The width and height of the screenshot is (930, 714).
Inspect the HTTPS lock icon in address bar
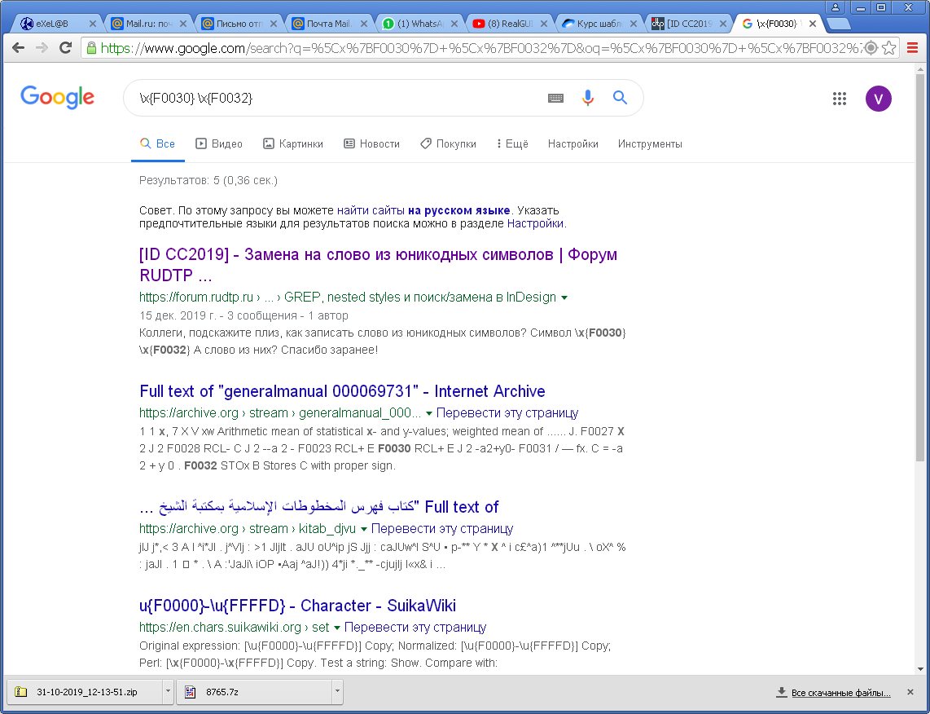[x=92, y=48]
